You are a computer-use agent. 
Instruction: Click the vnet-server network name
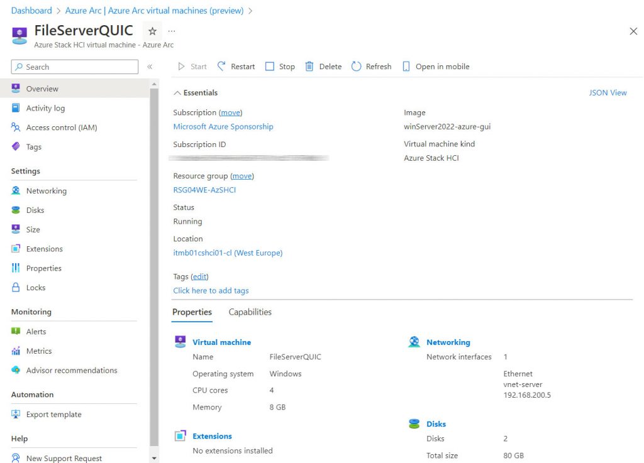click(x=523, y=384)
